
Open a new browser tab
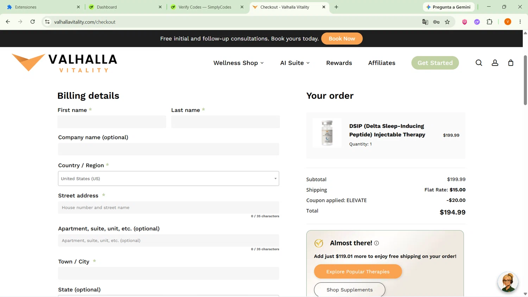pyautogui.click(x=336, y=7)
